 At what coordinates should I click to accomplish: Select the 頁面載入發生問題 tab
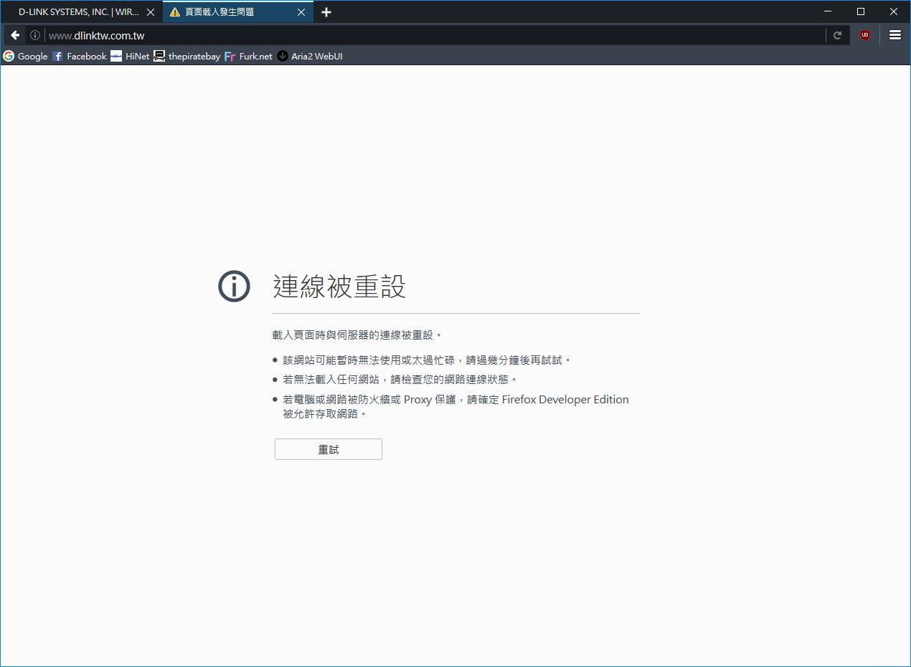[x=238, y=12]
